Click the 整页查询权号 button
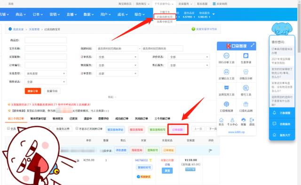301x185 pixels. pos(158,129)
